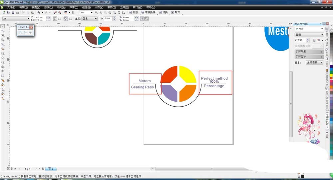Pick the yellow swatch in color palette
Image resolution: width=333 pixels, height=180 pixels.
[331, 75]
